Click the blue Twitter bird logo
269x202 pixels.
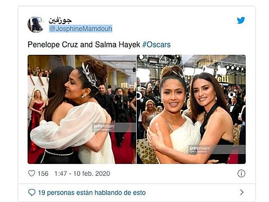pos(241,20)
